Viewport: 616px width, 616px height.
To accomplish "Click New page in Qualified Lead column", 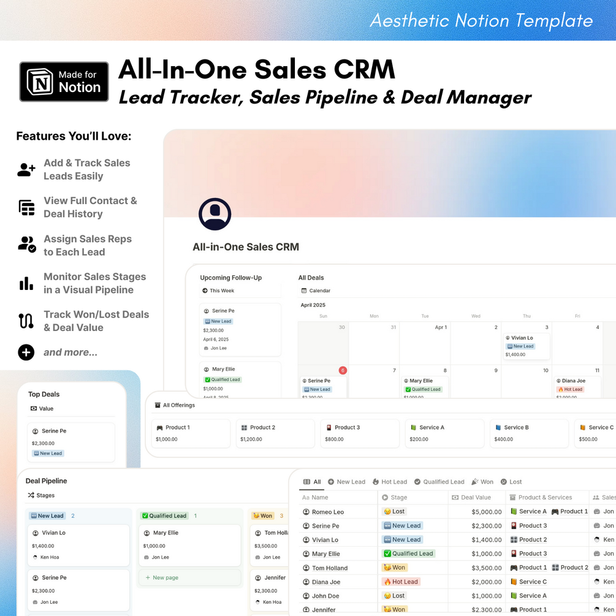I will coord(190,577).
